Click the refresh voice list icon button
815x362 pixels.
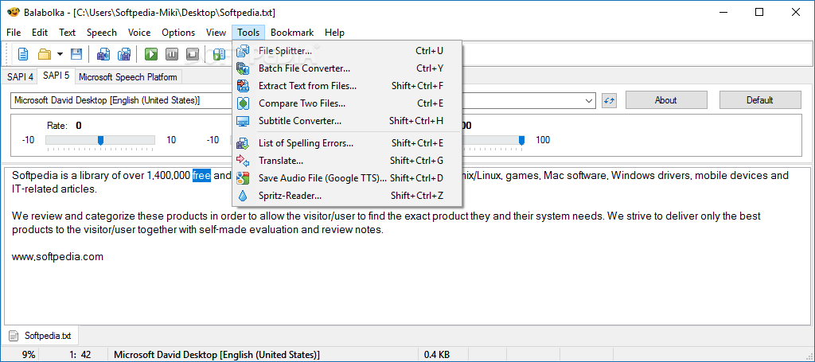[x=609, y=100]
